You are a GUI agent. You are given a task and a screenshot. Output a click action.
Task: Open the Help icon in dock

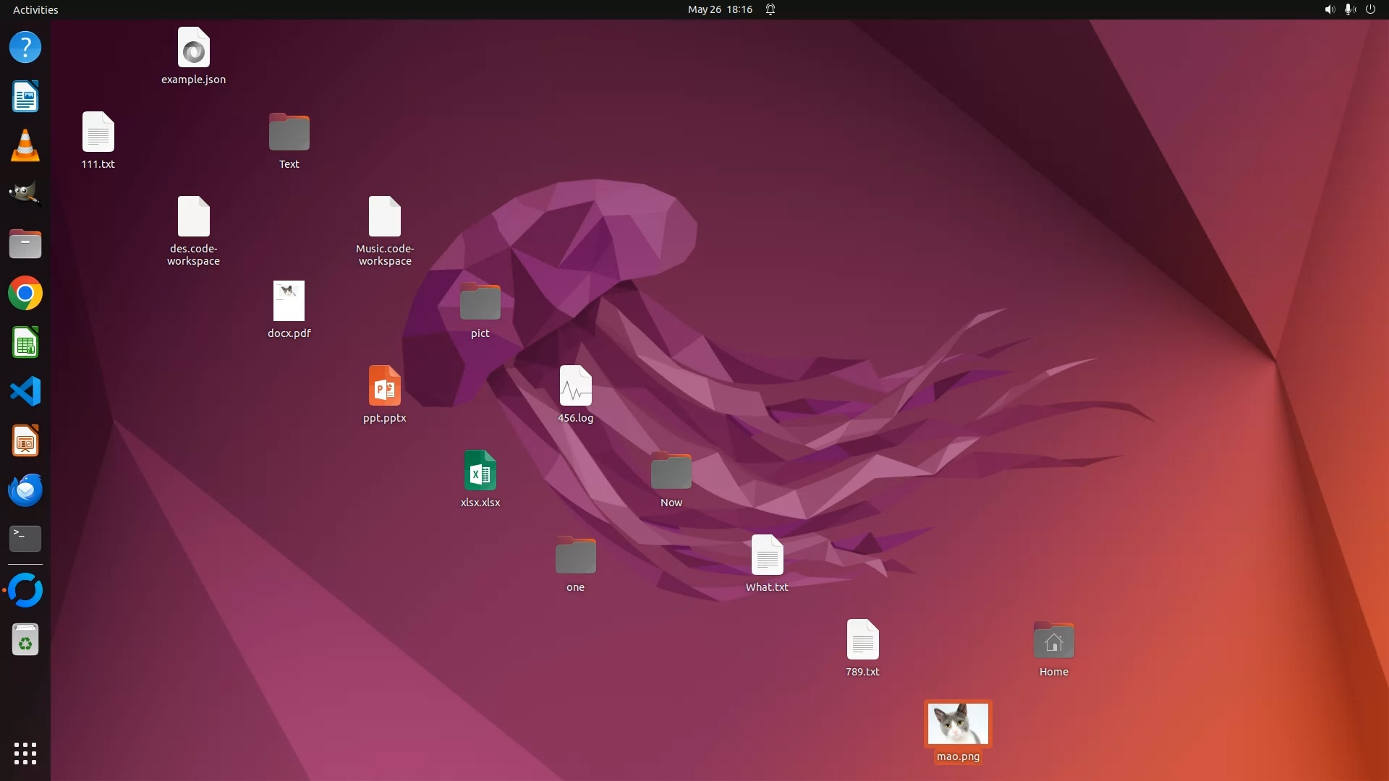click(x=25, y=48)
